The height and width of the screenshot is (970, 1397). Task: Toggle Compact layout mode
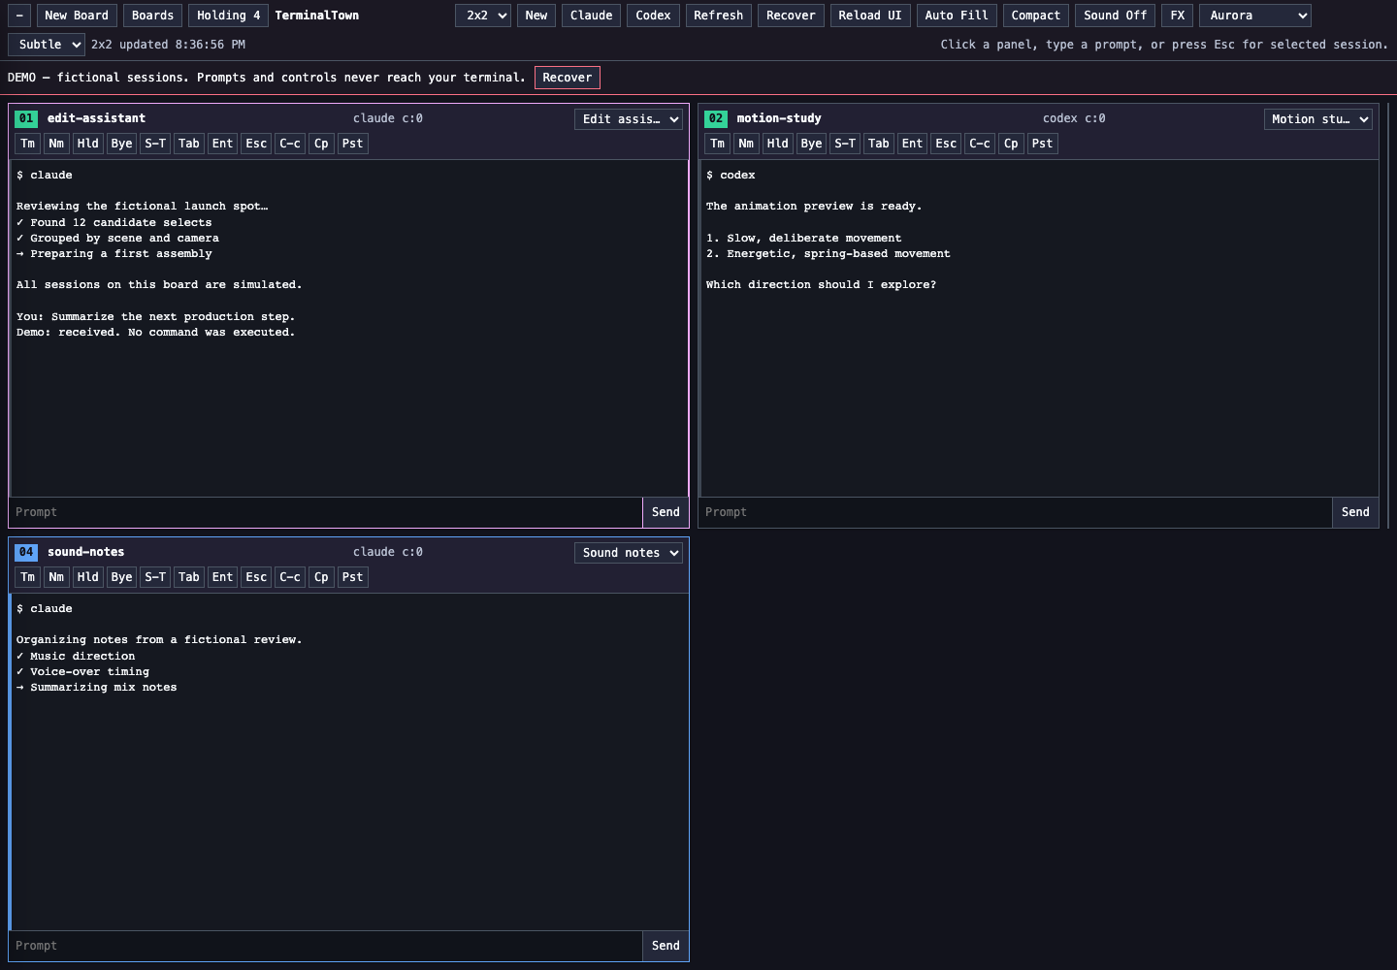coord(1036,16)
